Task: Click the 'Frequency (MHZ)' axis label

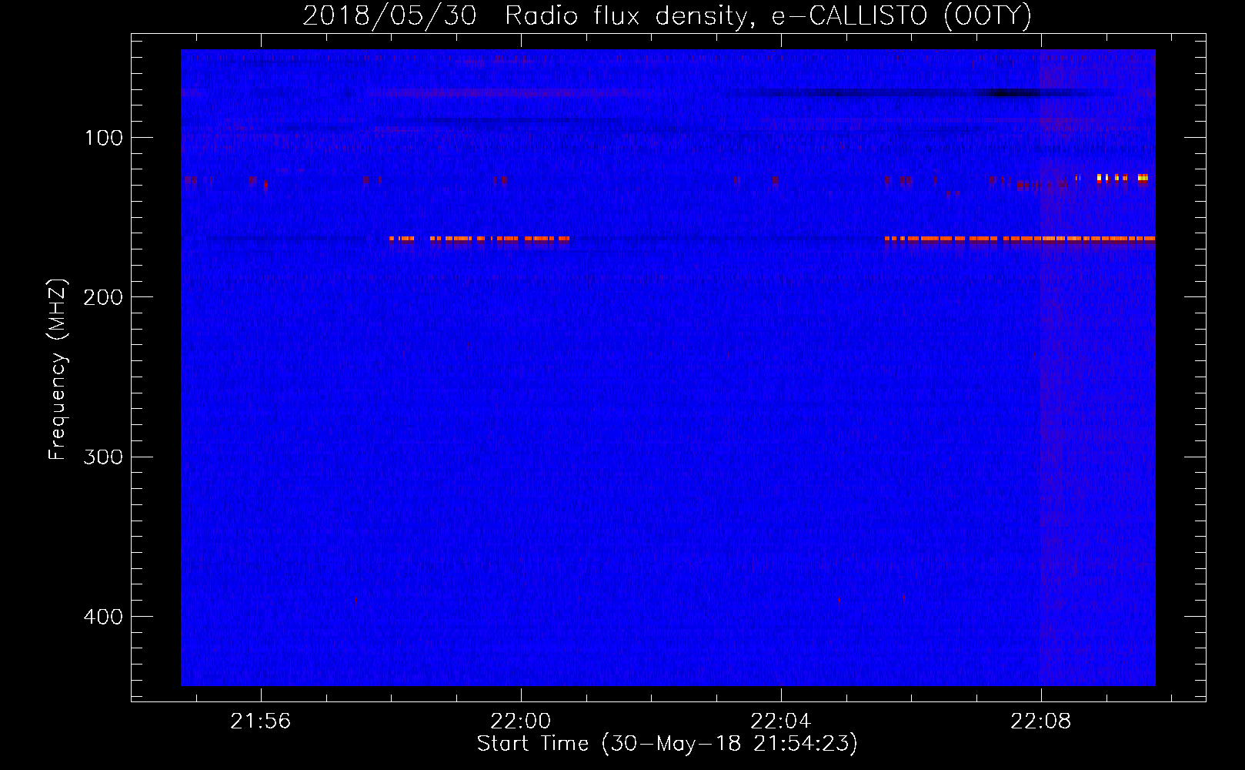Action: click(x=58, y=370)
